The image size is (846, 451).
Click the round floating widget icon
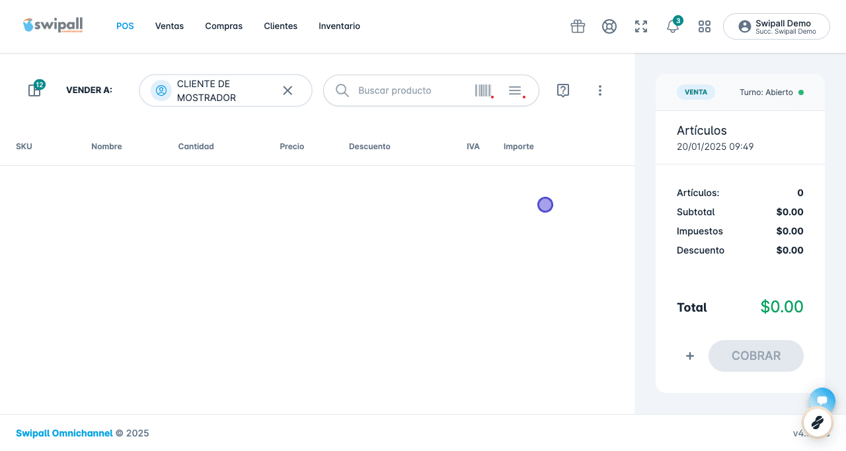pyautogui.click(x=818, y=422)
